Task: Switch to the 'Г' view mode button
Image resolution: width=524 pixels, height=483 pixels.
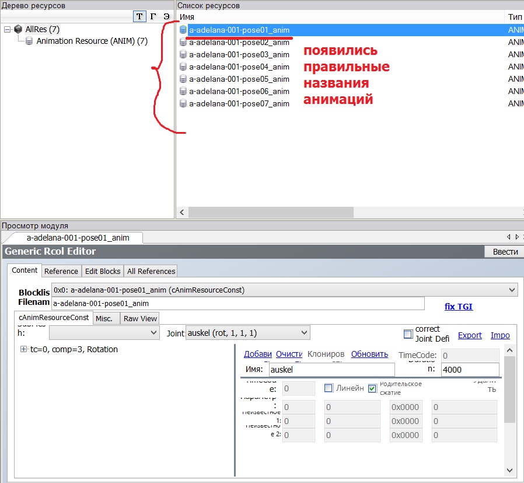Action: (x=153, y=16)
